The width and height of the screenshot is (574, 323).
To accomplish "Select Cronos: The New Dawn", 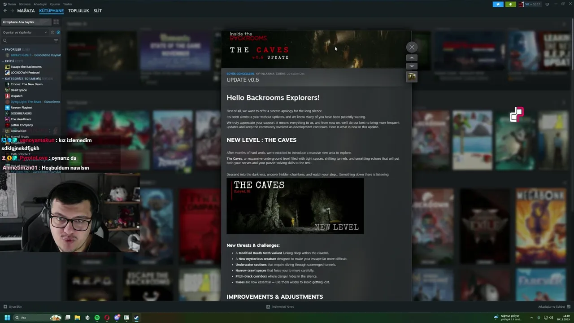I will point(26,84).
